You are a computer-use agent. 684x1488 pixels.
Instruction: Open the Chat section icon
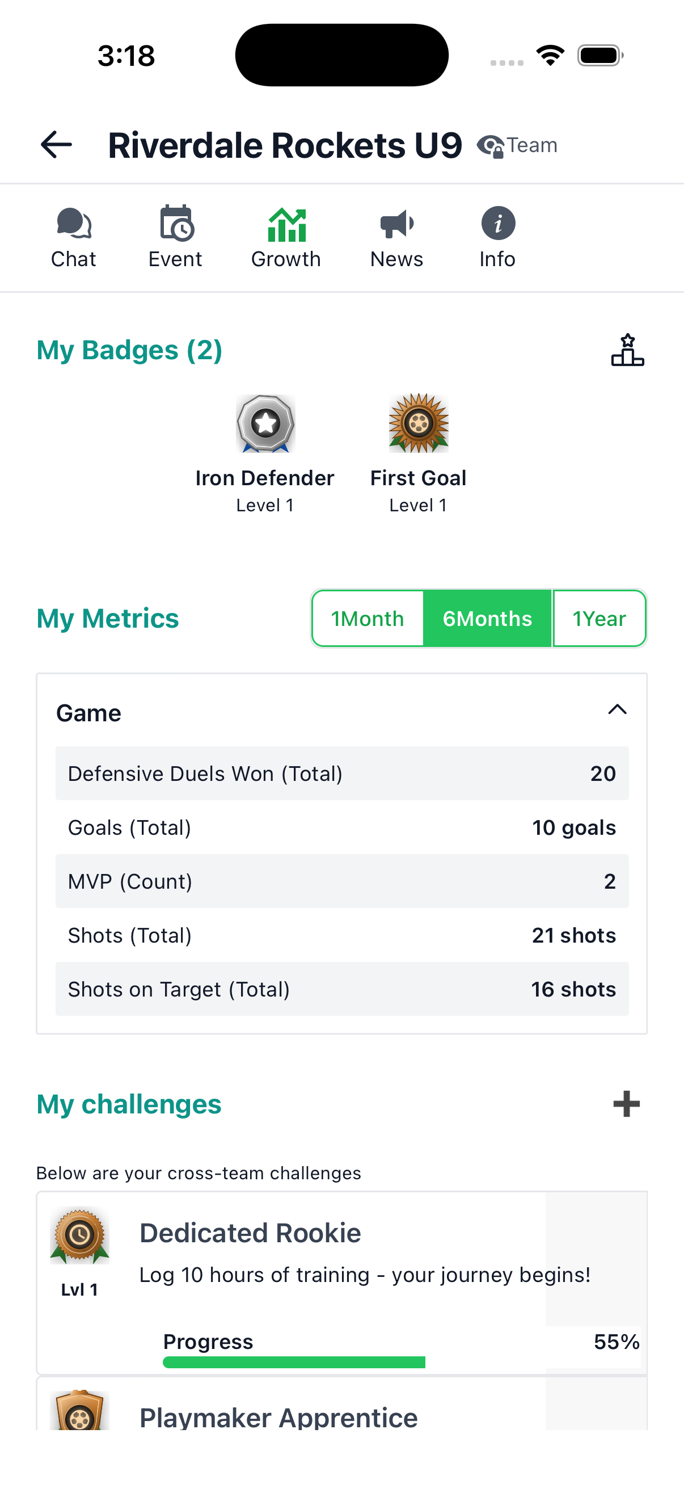point(74,224)
